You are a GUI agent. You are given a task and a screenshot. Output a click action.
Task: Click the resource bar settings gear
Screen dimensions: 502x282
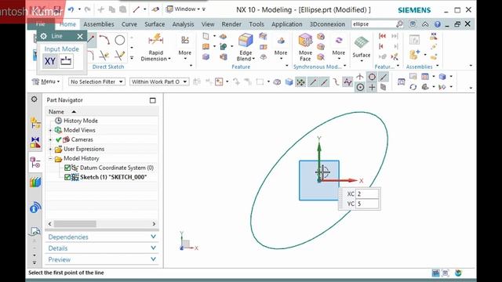35,99
